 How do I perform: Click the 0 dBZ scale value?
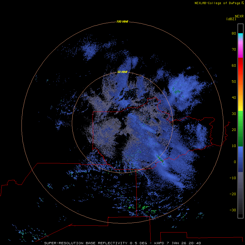coord(235,162)
